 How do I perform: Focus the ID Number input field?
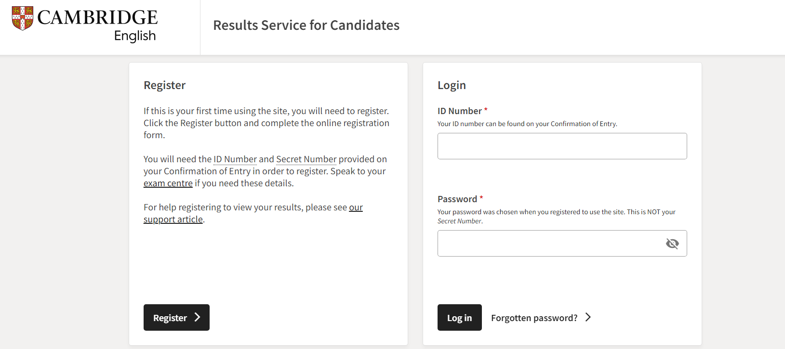click(562, 146)
